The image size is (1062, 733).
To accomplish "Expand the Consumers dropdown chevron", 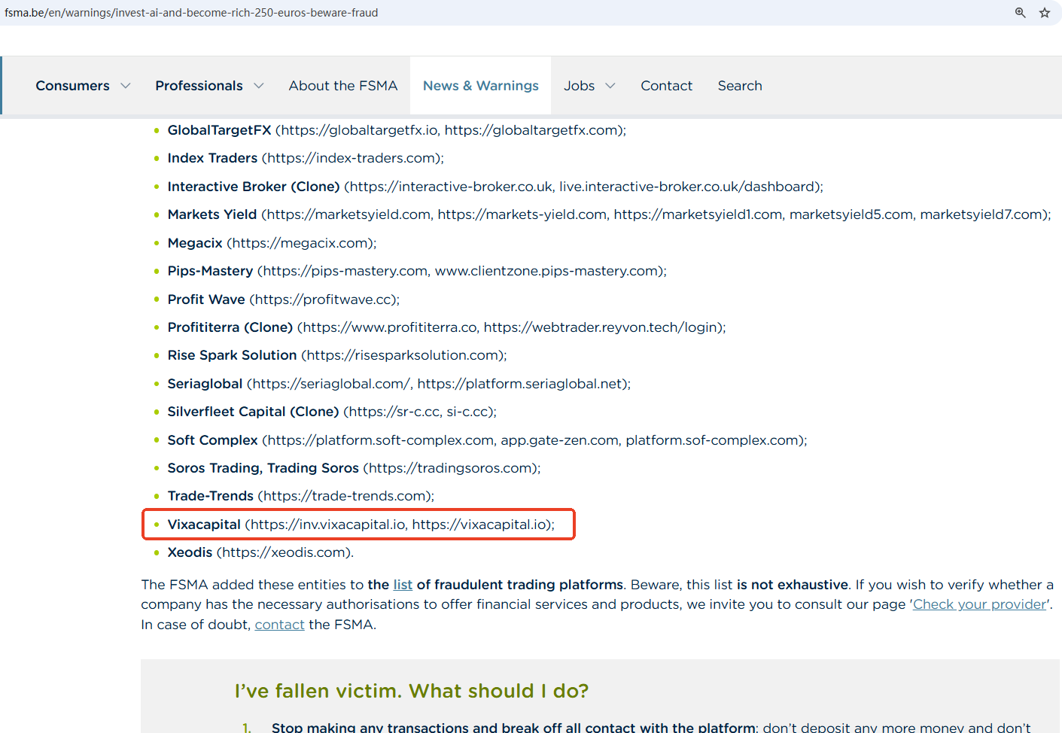I will [x=126, y=86].
